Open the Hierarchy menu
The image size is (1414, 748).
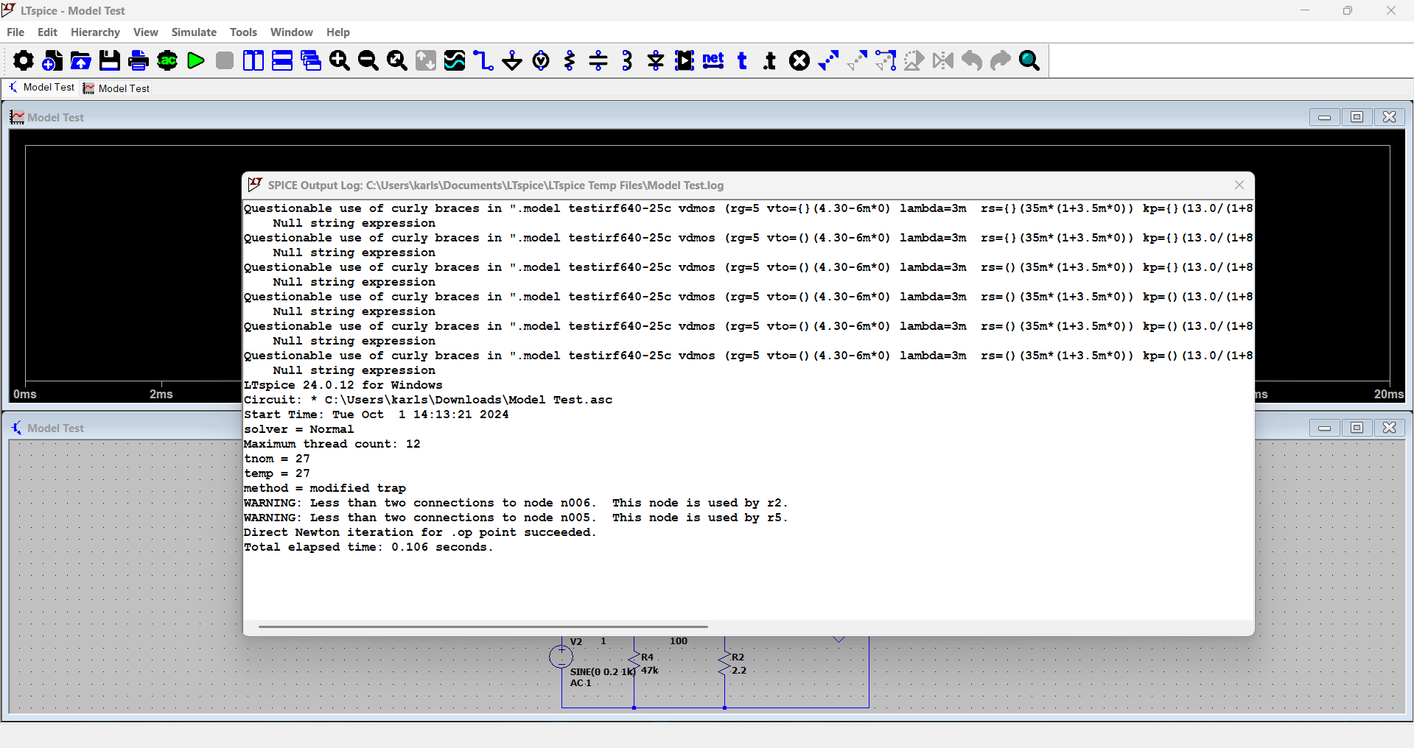(95, 32)
